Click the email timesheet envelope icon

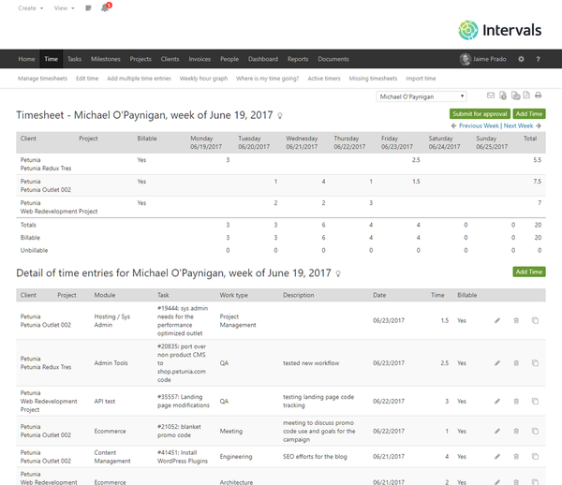(491, 96)
